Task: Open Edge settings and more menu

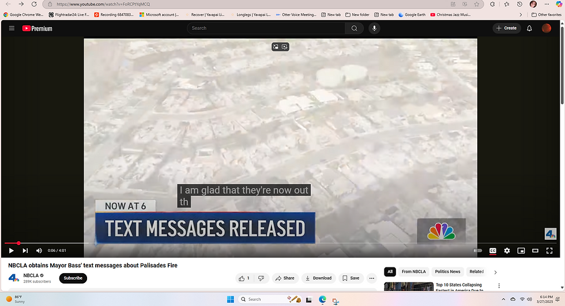Action: 547,4
